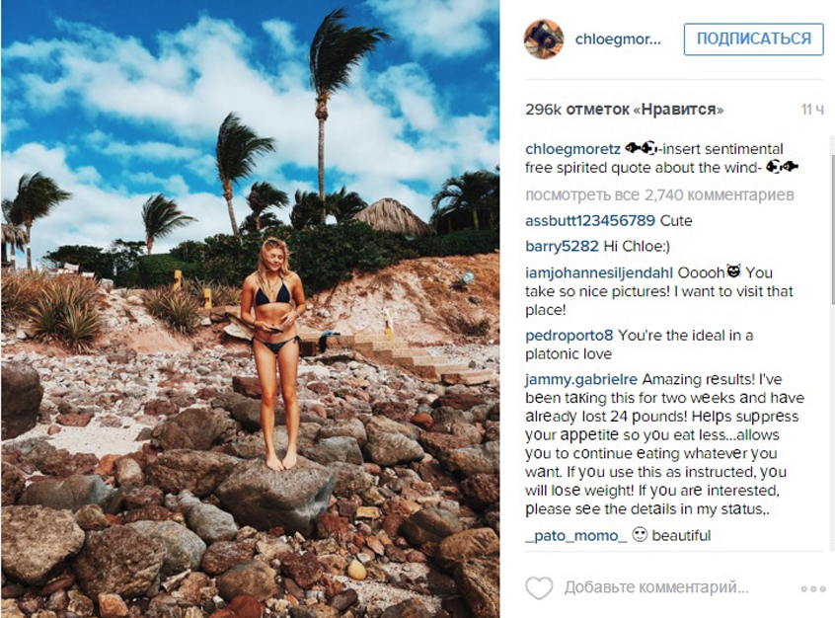Click the heart like icon
The width and height of the screenshot is (835, 618).
pos(539,587)
